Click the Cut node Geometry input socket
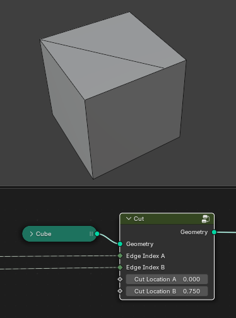236x318 pixels. coord(120,244)
